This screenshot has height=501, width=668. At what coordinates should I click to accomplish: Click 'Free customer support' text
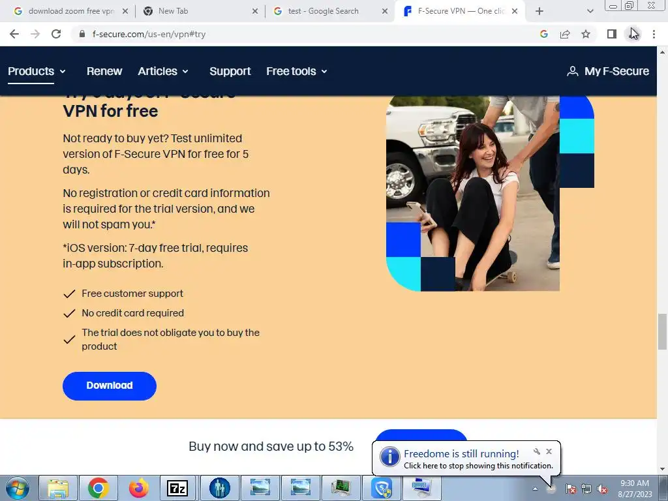point(132,294)
